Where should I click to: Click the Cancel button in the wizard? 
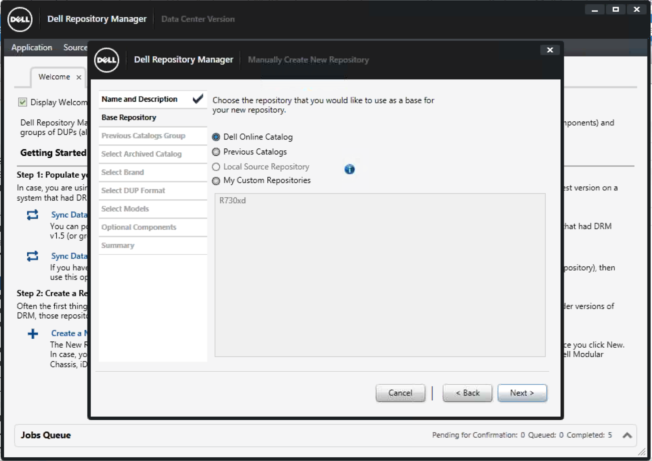tap(400, 393)
